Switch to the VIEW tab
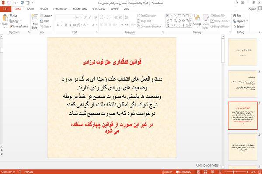The height and width of the screenshot is (174, 262). tap(127, 9)
